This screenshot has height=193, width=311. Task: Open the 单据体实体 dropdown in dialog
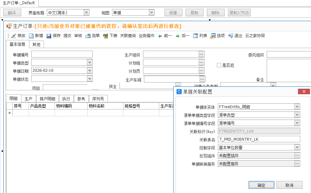(297, 107)
